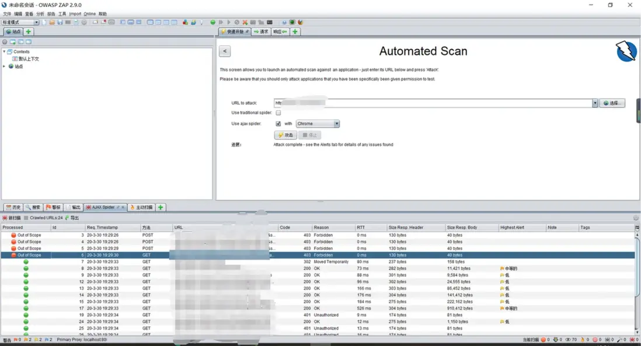
Task: Click the new context window icon in Sites panel
Action: pos(13,41)
